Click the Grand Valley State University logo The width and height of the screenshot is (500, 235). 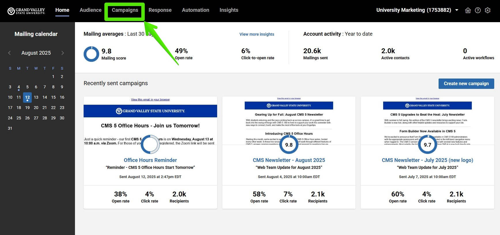(26, 11)
